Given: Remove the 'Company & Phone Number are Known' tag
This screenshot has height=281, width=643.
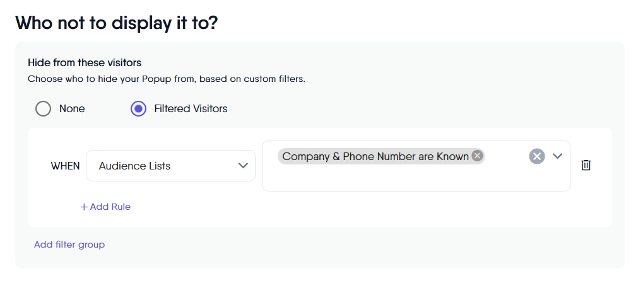Looking at the screenshot, I should (x=477, y=156).
